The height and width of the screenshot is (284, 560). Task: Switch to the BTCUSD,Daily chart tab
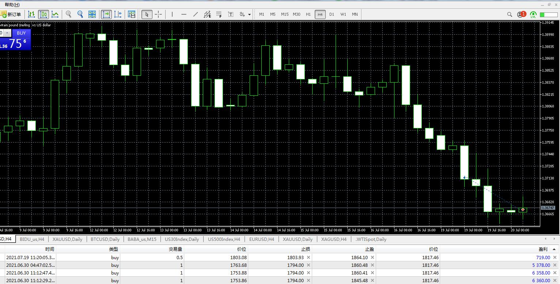[x=105, y=239]
